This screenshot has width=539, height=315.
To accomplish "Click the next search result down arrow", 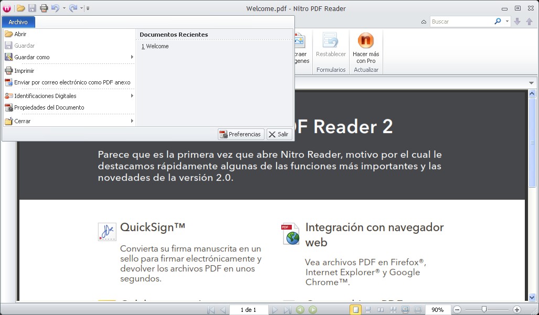I will tap(517, 21).
